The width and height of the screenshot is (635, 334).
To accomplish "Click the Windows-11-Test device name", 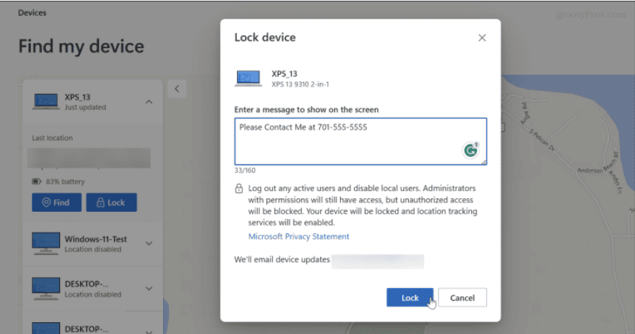I will click(96, 239).
